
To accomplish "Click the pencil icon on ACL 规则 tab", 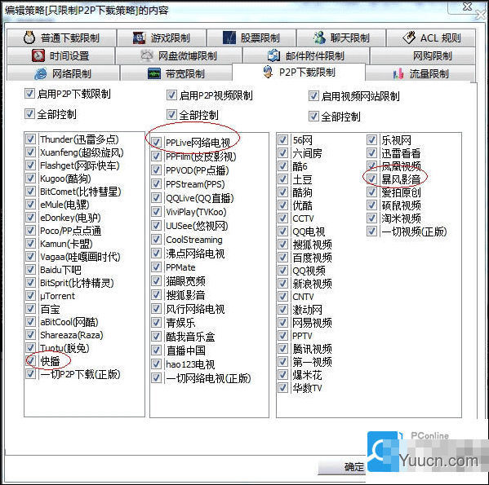I will point(409,37).
